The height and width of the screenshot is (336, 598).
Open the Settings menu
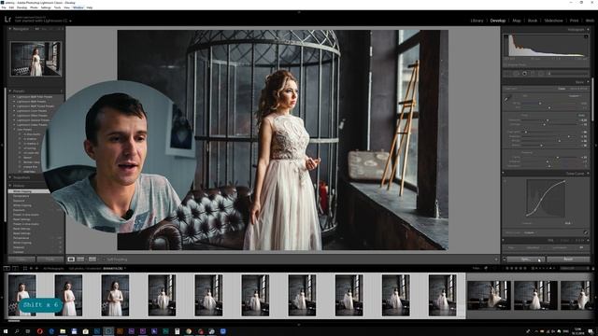46,7
